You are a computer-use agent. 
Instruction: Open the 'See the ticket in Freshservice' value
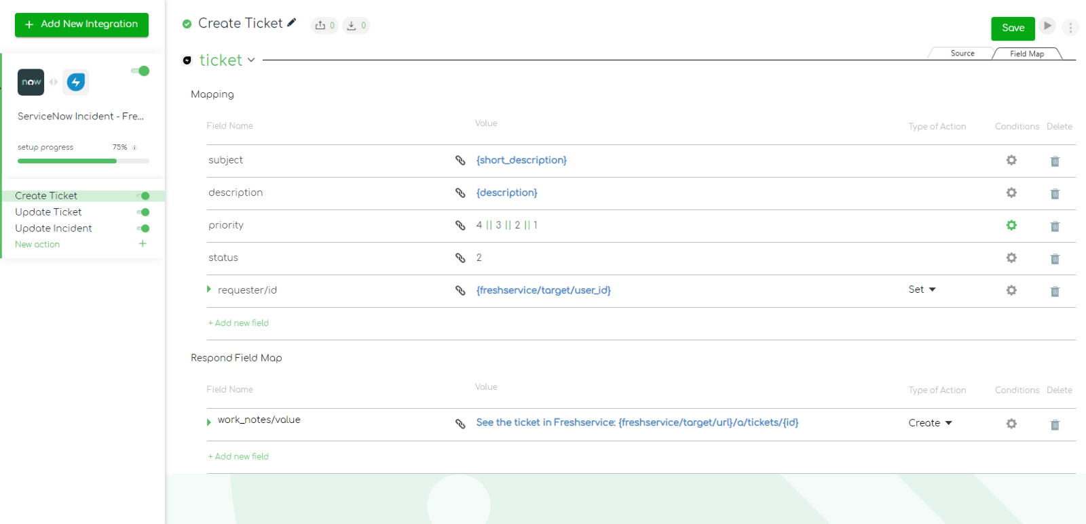click(x=637, y=422)
